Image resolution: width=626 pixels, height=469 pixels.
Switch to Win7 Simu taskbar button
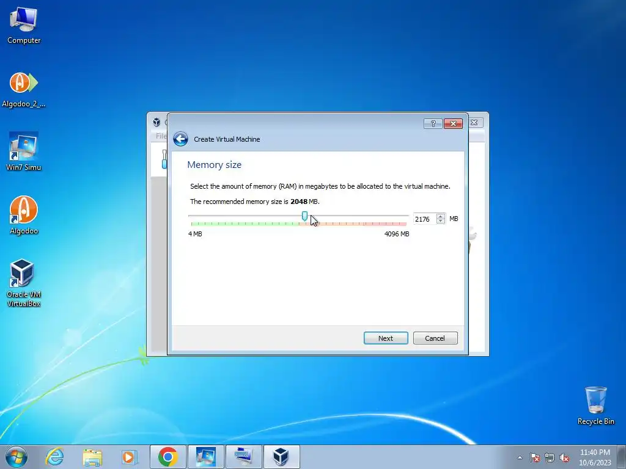click(205, 457)
